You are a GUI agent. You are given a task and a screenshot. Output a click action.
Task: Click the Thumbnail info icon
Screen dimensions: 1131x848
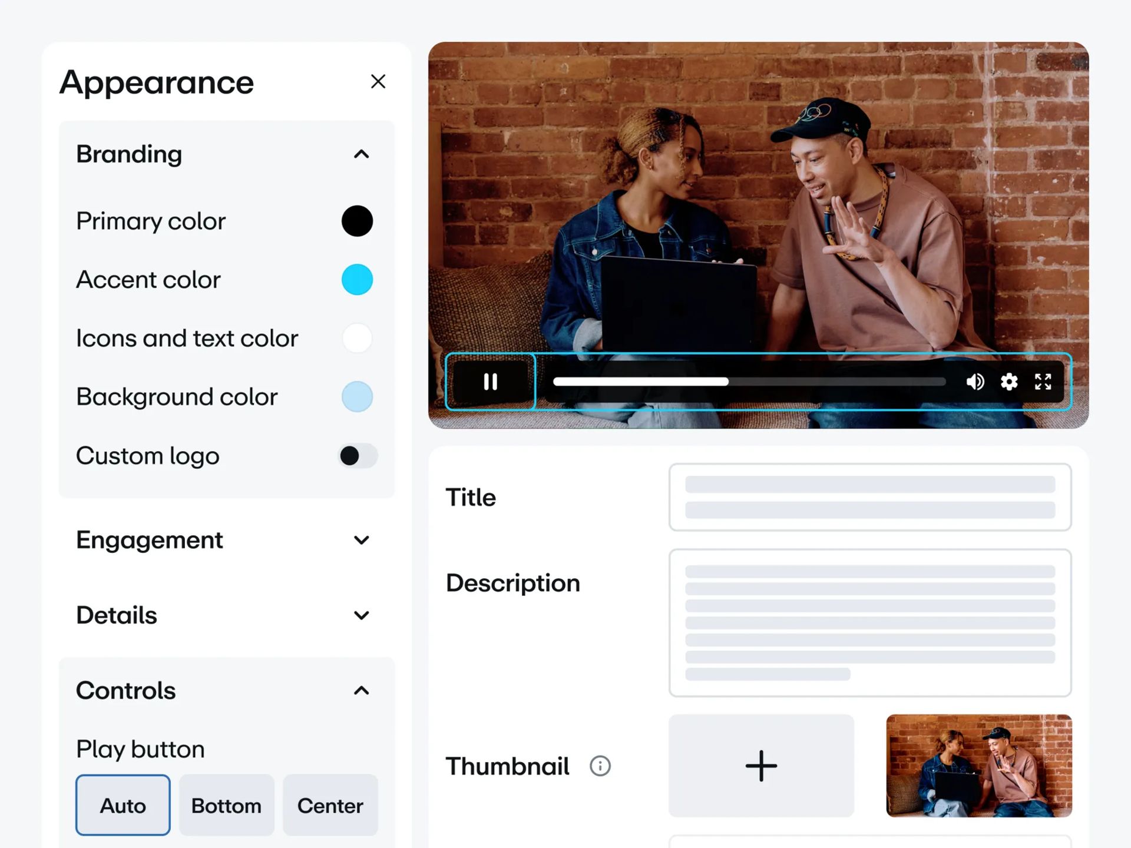[600, 766]
